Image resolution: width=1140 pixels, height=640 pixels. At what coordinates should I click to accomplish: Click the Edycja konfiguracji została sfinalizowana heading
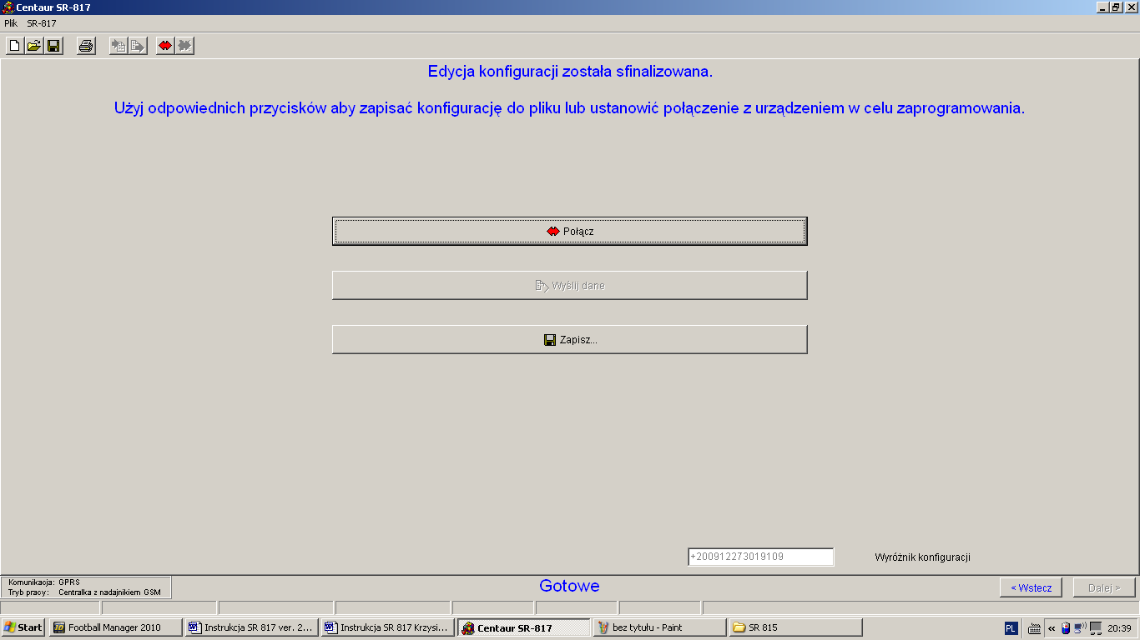(570, 72)
